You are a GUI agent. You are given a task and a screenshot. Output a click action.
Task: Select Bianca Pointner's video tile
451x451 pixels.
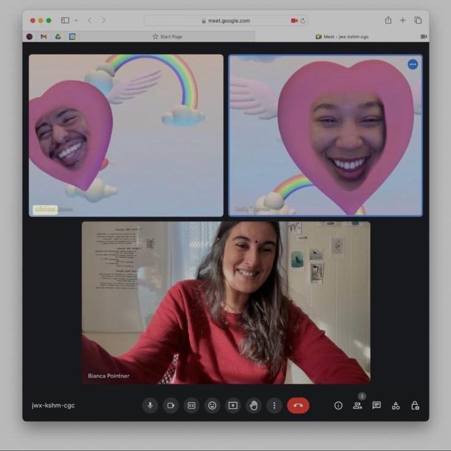click(x=226, y=302)
